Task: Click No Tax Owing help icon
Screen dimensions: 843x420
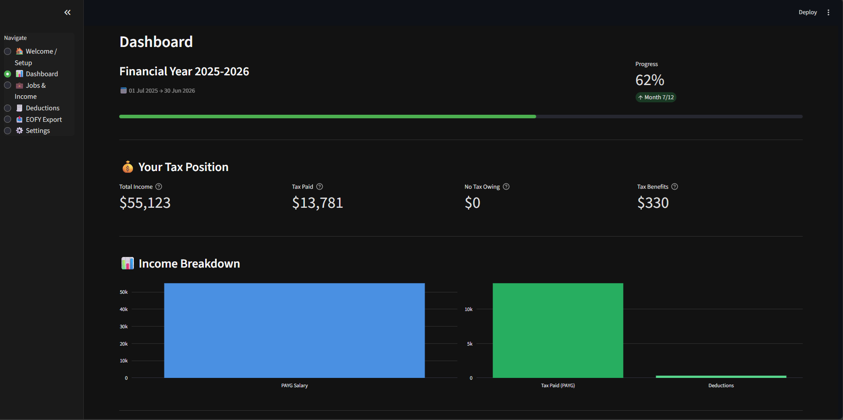Action: 506,187
